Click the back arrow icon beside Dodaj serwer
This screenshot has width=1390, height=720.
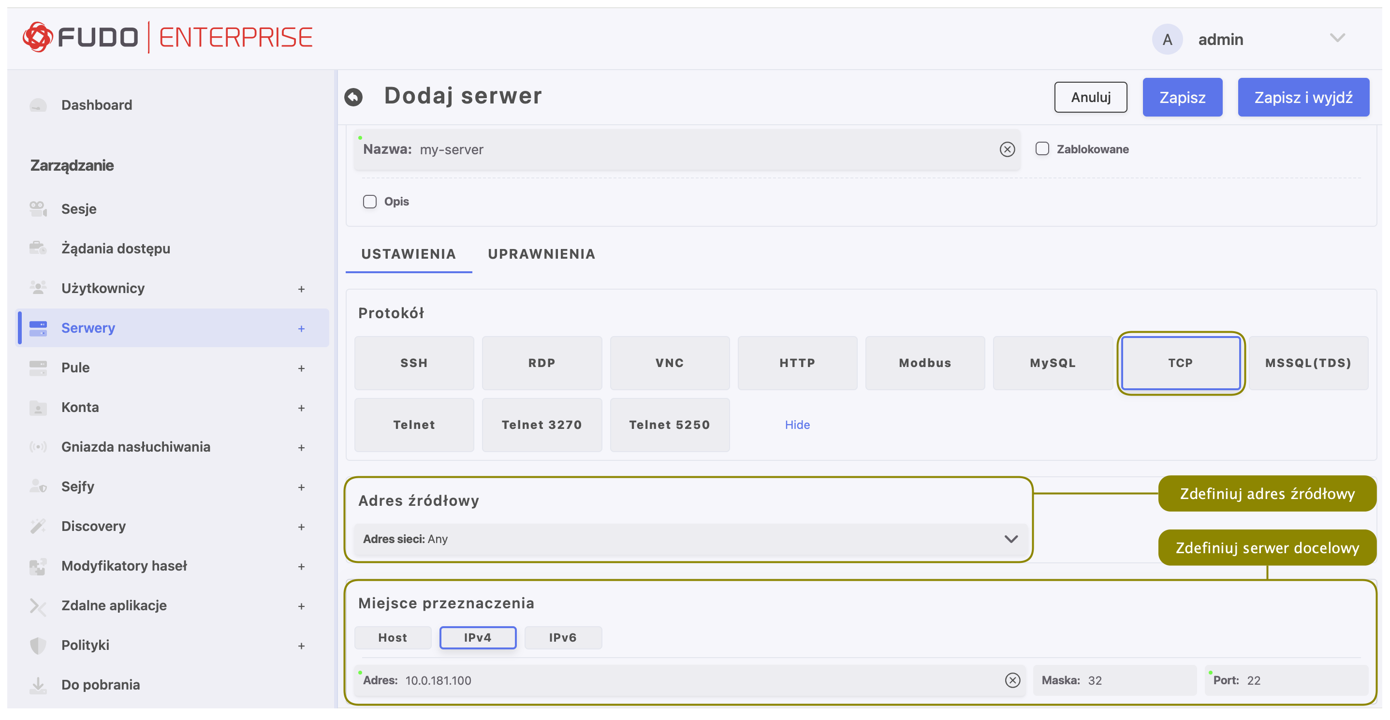(x=353, y=97)
